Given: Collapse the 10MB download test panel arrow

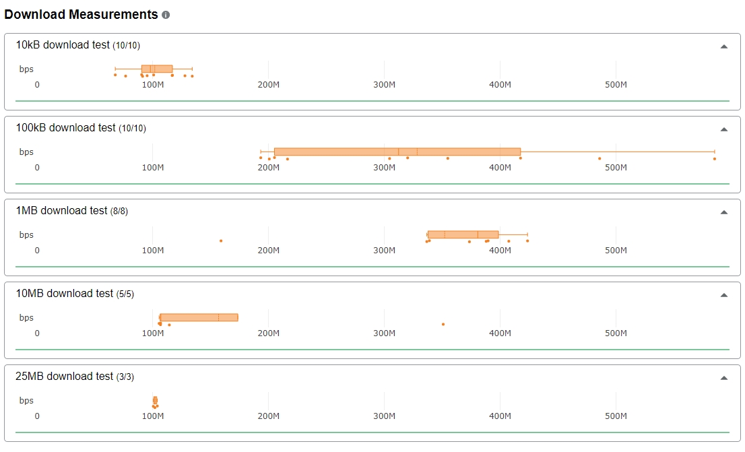Looking at the screenshot, I should pyautogui.click(x=723, y=295).
